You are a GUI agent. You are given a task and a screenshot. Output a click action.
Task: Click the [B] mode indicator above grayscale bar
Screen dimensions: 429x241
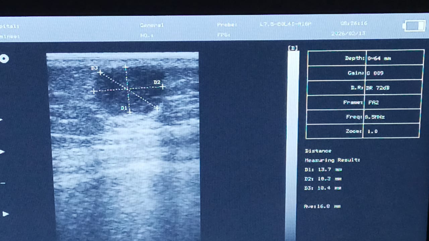(293, 48)
